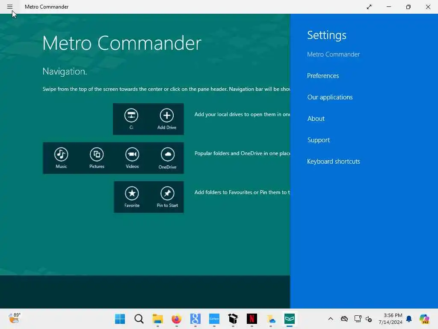Open the blue Surface app on taskbar
438x329 pixels.
pyautogui.click(x=214, y=319)
